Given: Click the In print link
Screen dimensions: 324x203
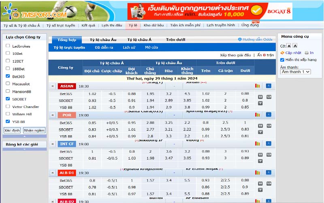Looking at the screenshot, I should tap(309, 53).
